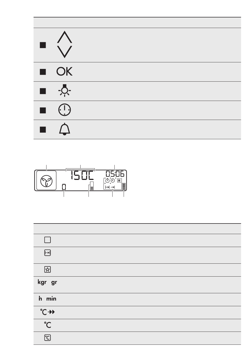This screenshot has width=251, height=363.
Task: Click the kgr gr weight unit symbol
Action: coord(47,282)
